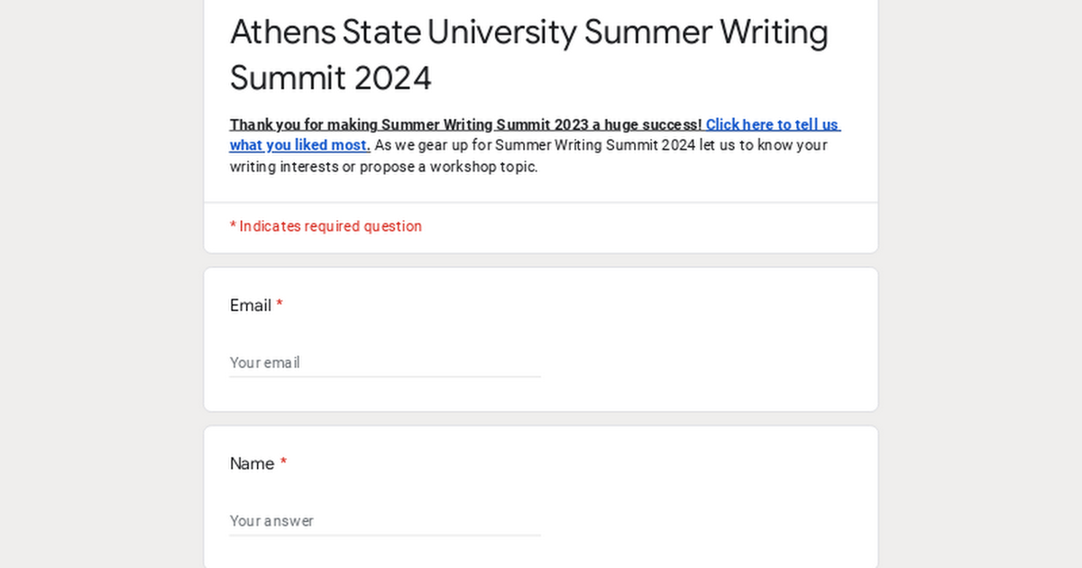Screen dimensions: 1082x568
Task: Click the required-question info card
Action: click(x=541, y=226)
